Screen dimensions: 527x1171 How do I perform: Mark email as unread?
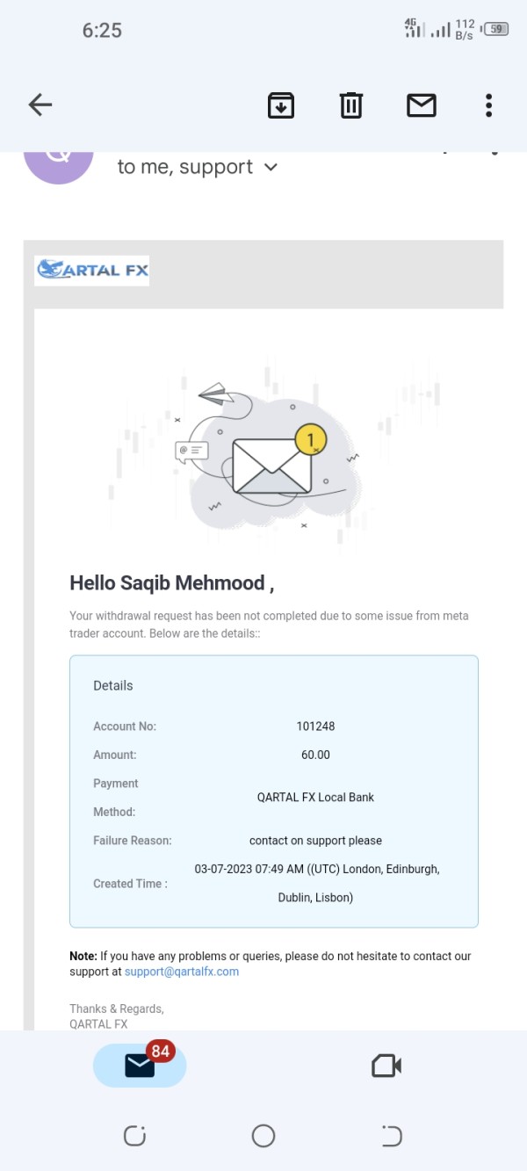tap(422, 105)
